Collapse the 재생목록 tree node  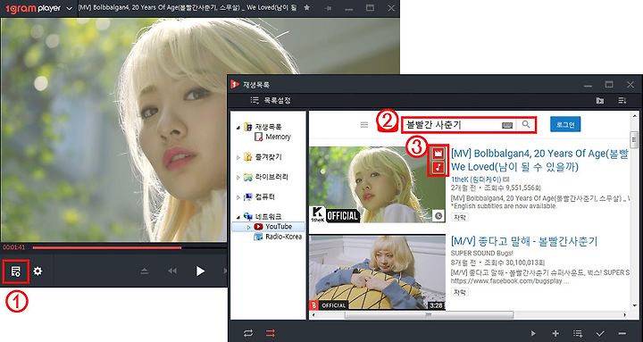238,127
